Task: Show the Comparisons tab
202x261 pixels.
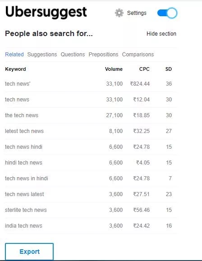Action: 138,55
